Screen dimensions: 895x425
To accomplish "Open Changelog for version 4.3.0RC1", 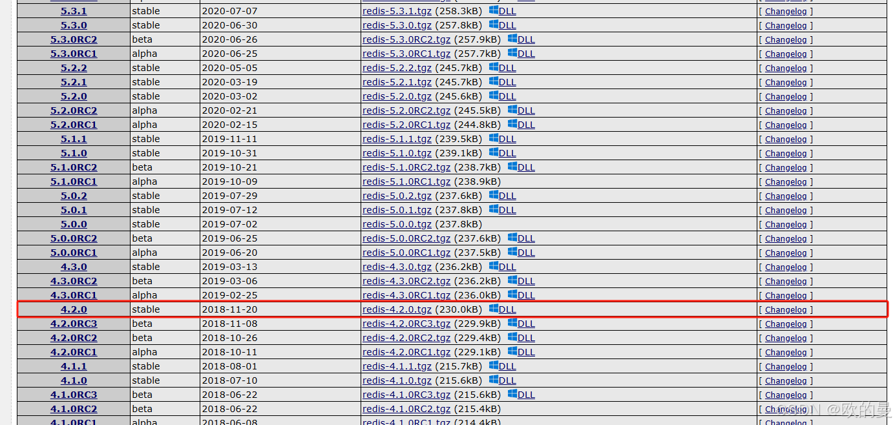I will coord(786,296).
